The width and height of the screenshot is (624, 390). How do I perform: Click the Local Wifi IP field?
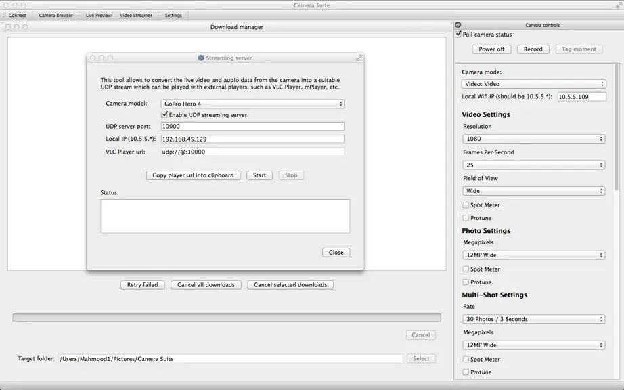(582, 97)
